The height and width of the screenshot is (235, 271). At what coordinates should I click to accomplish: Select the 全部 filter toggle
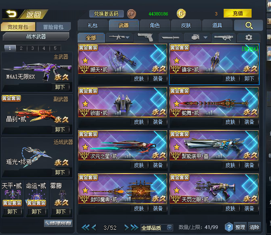tap(91, 38)
